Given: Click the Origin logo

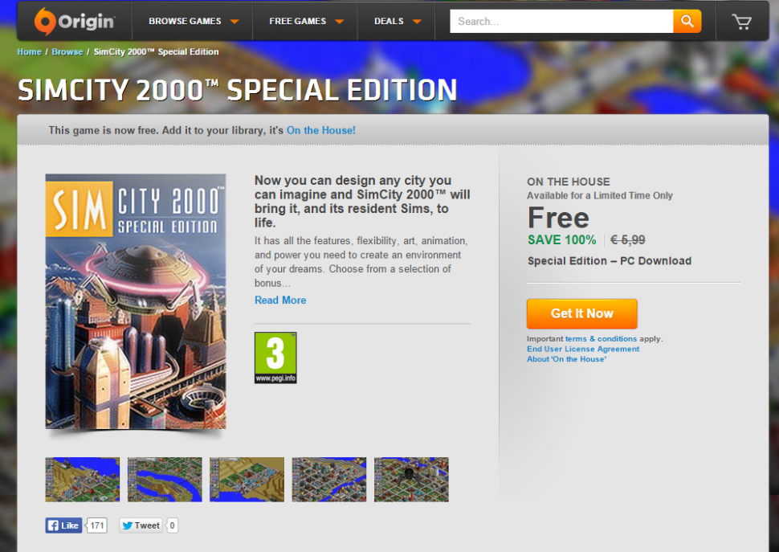Looking at the screenshot, I should tap(75, 22).
